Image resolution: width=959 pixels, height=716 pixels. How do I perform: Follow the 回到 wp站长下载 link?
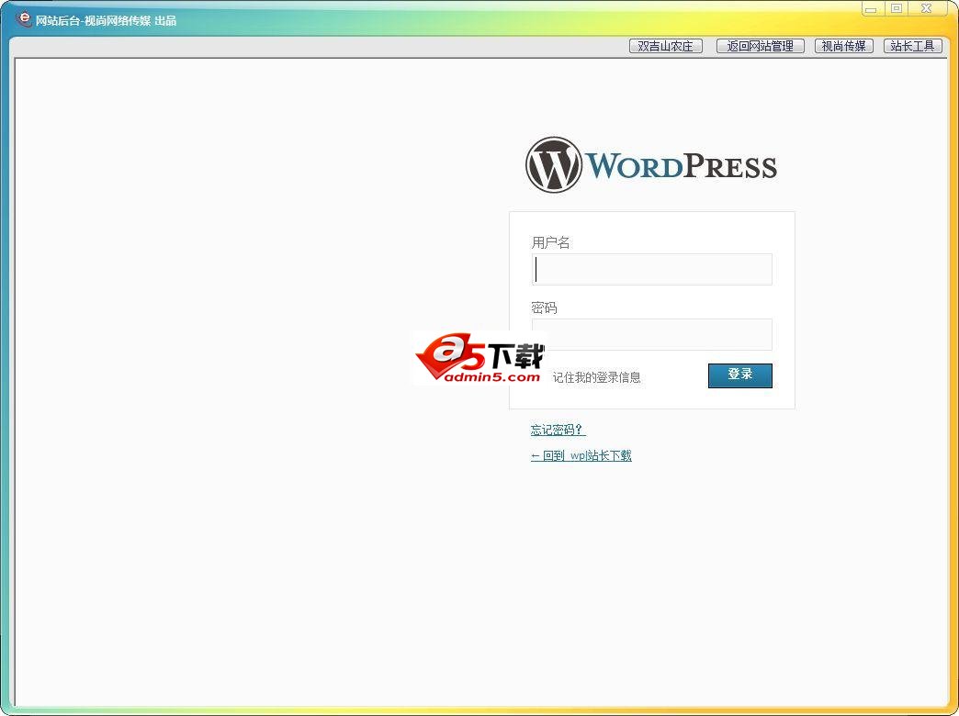pyautogui.click(x=581, y=455)
